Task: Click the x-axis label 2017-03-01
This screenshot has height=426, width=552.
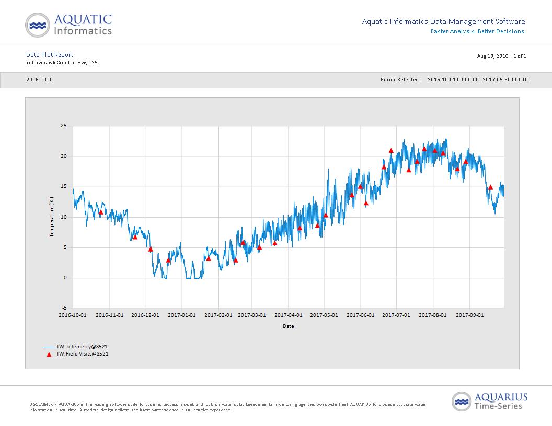Action: click(x=252, y=315)
